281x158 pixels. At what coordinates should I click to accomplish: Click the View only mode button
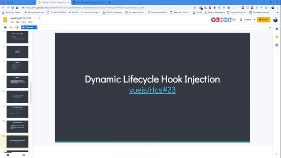point(28,27)
